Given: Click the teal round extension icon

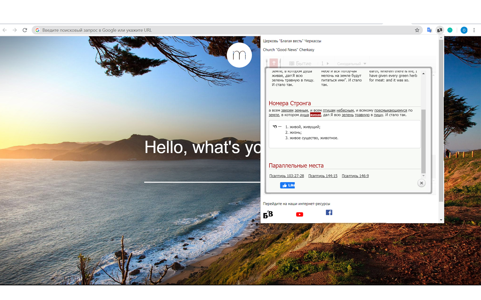Looking at the screenshot, I should pos(450,30).
